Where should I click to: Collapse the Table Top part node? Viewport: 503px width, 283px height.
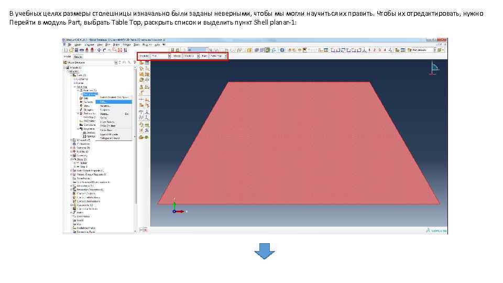click(74, 86)
